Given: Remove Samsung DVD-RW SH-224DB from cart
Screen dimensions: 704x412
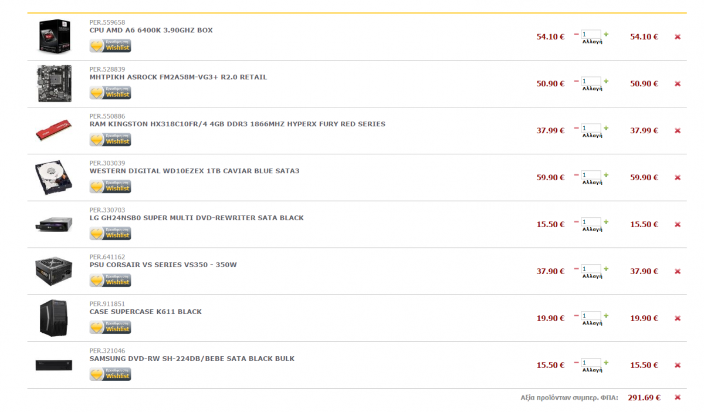Looking at the screenshot, I should tap(678, 365).
